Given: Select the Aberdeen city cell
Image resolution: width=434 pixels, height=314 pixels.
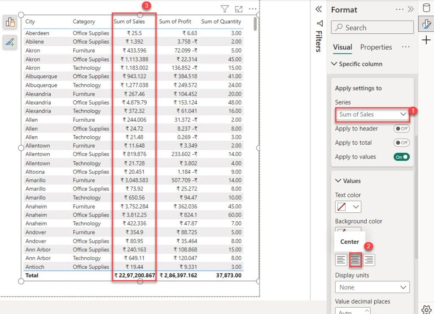Looking at the screenshot, I should pos(37,33).
